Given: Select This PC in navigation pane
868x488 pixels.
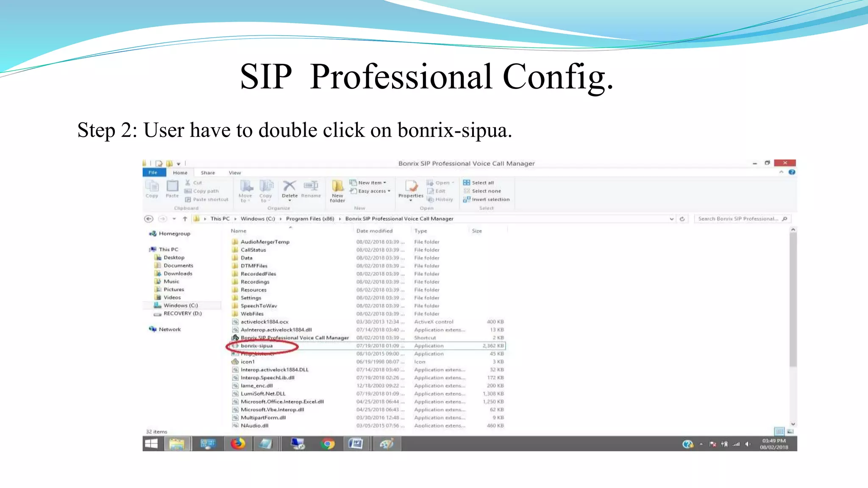Looking at the screenshot, I should tap(164, 249).
